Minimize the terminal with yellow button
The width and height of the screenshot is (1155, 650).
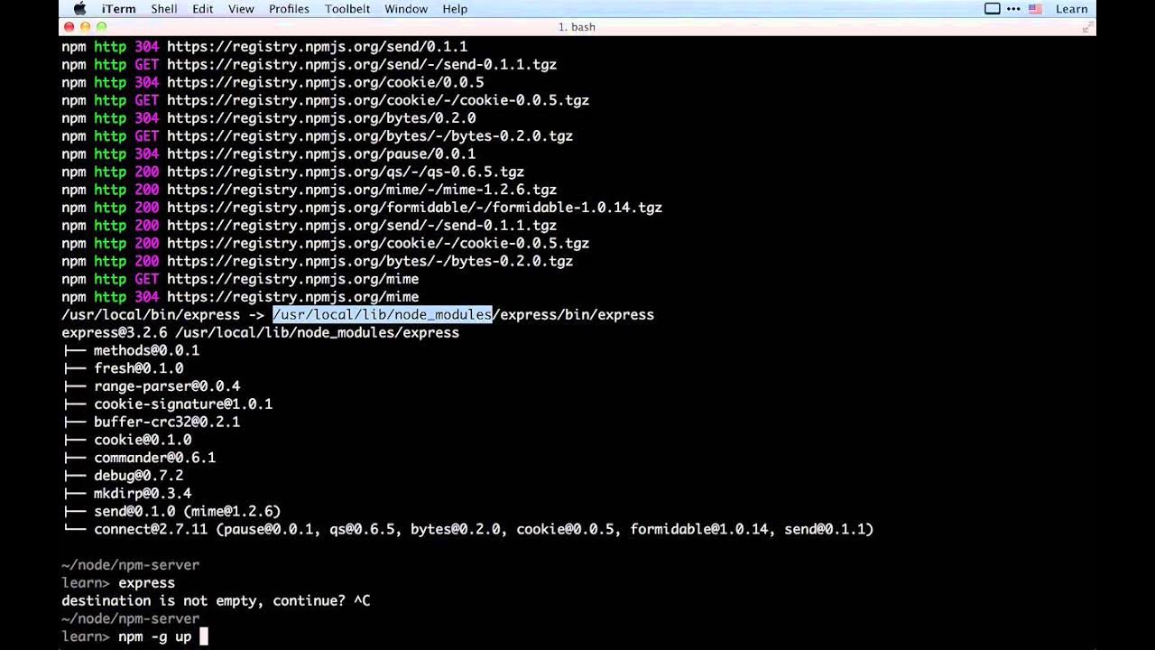tap(86, 27)
